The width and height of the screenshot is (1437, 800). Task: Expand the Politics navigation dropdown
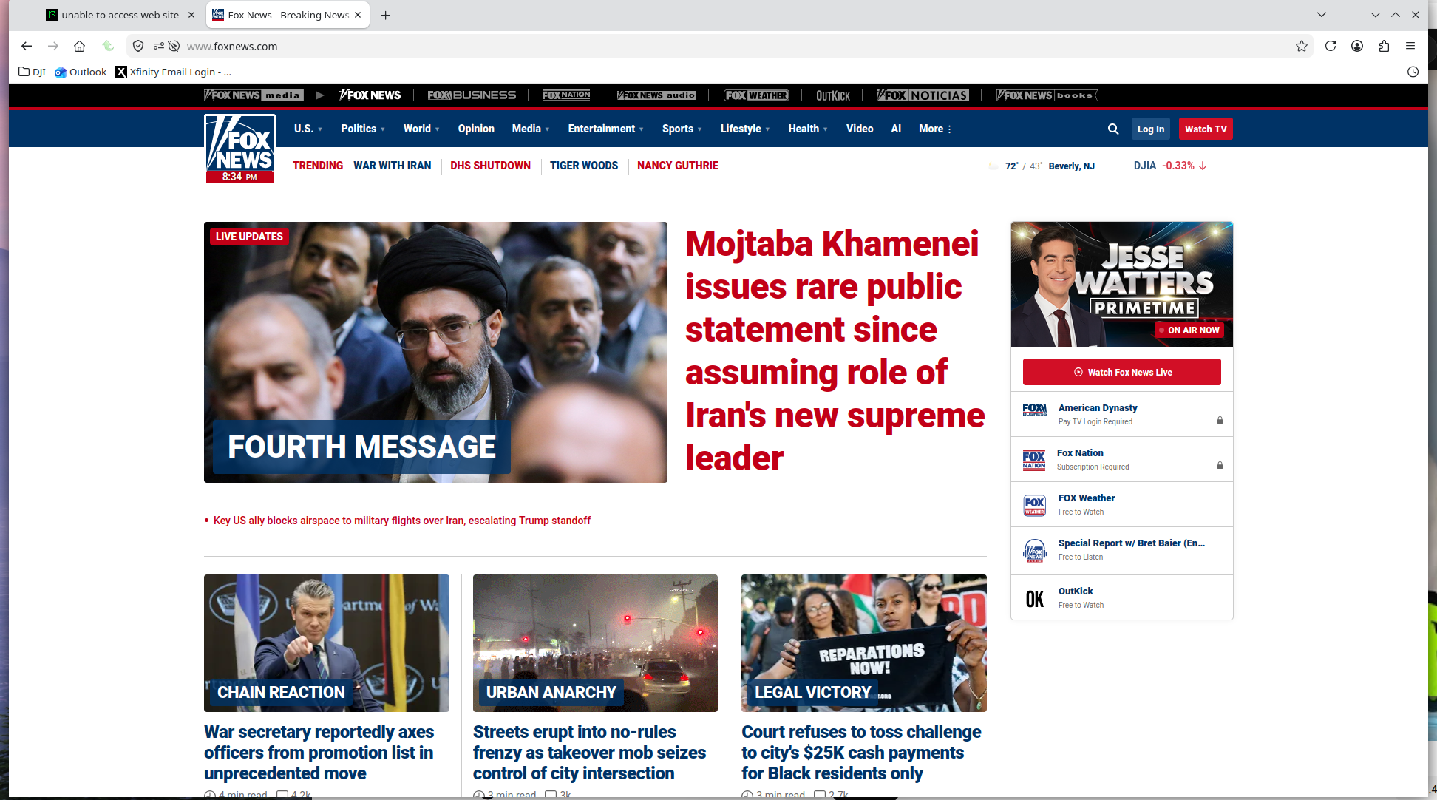362,129
